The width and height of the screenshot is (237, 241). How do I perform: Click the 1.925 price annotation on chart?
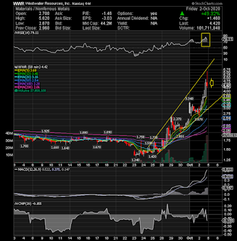point(45,131)
